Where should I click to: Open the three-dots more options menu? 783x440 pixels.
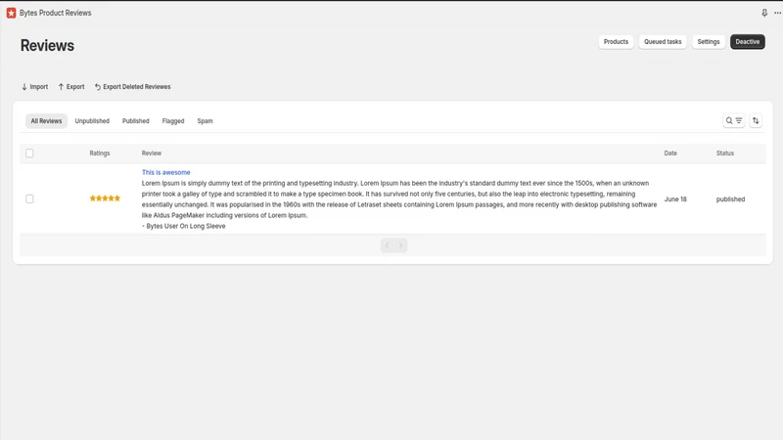click(x=777, y=13)
